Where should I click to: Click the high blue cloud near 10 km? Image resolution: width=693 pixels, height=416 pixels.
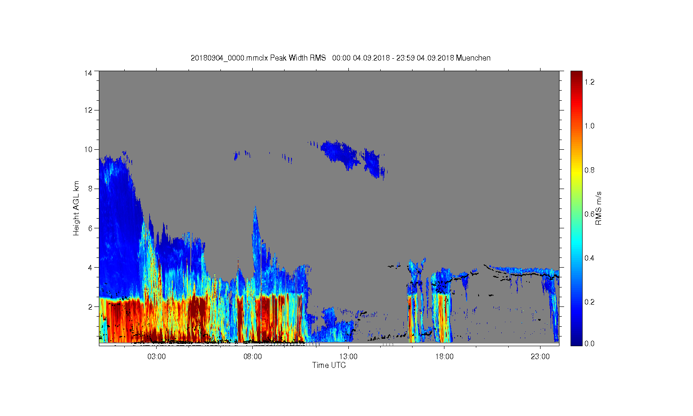coord(342,155)
